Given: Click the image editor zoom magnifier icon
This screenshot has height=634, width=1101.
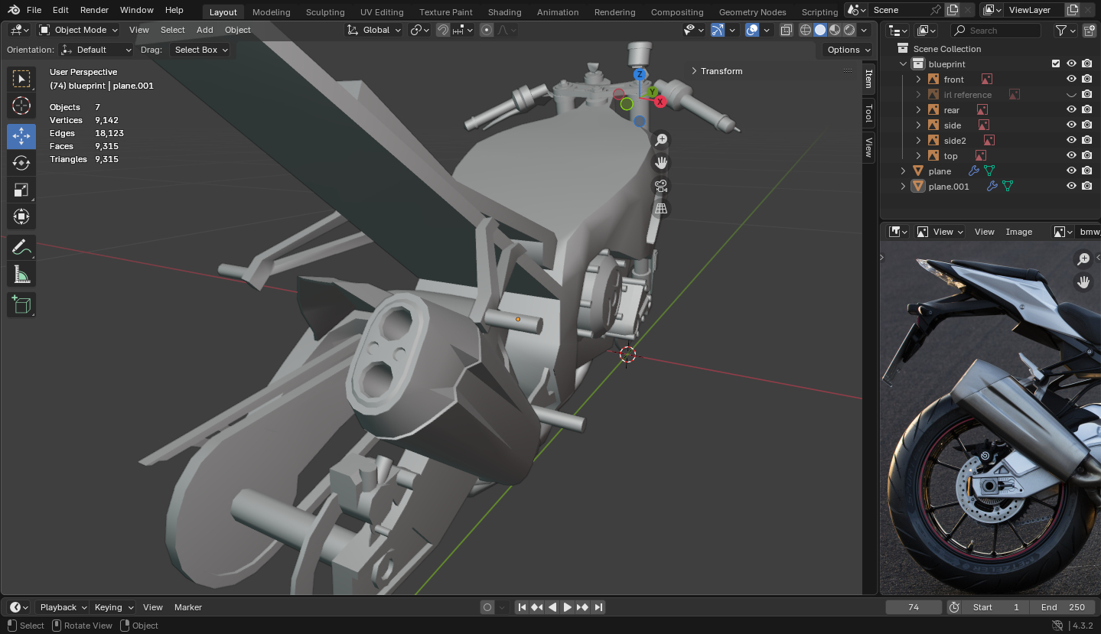Looking at the screenshot, I should (1083, 259).
